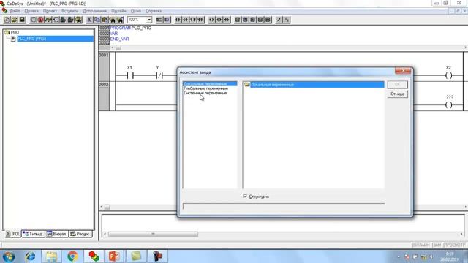Insert a network before via toolbar icon

pyautogui.click(x=159, y=20)
